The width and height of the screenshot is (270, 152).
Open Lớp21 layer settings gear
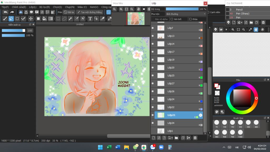[201, 115]
